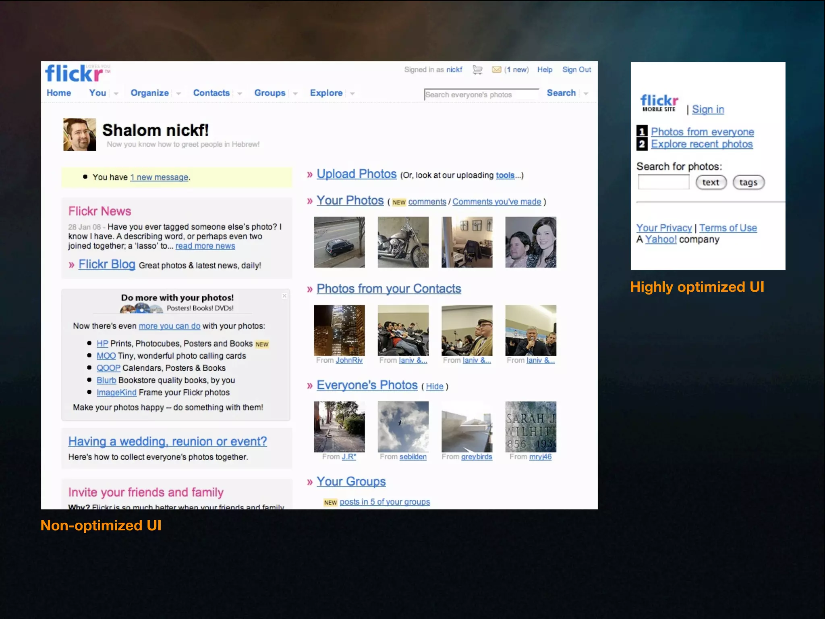Open the QOOP link
Viewport: 825px width, 619px height.
(108, 368)
